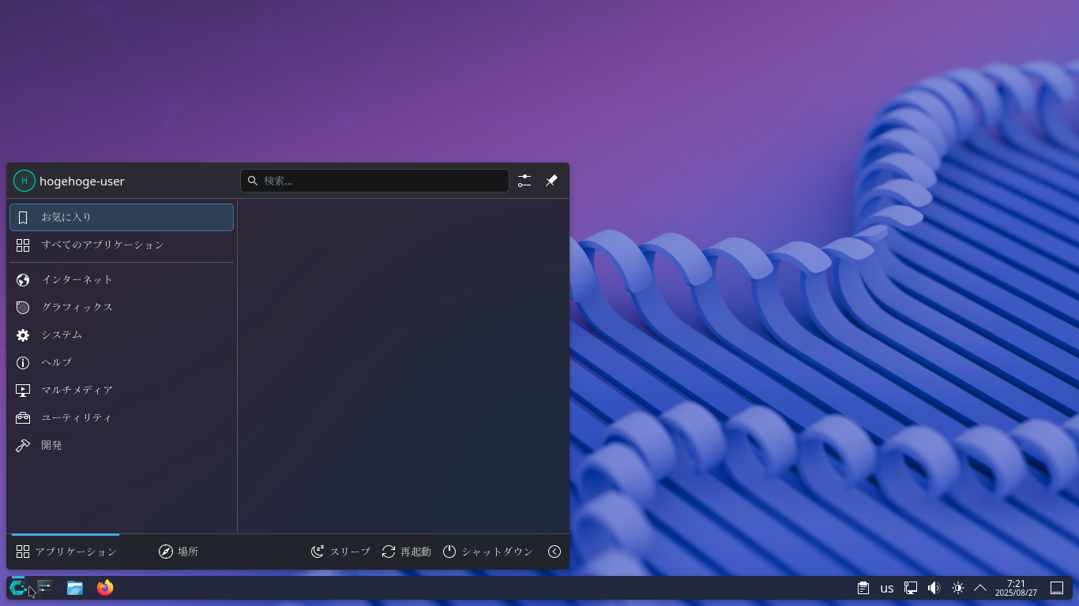Open the clipboard tray icon
1079x606 pixels.
[863, 588]
